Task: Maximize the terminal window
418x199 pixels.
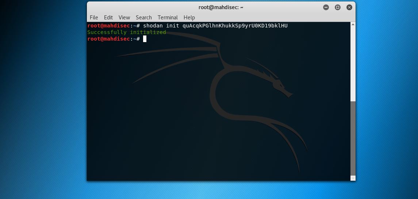Action: (x=338, y=7)
